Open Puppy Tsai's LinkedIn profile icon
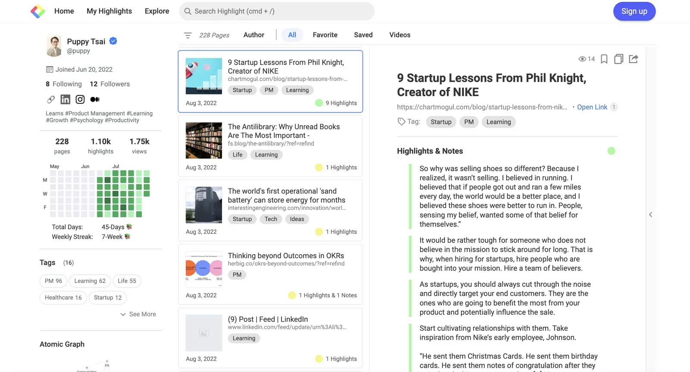The width and height of the screenshot is (690, 372). click(x=65, y=100)
